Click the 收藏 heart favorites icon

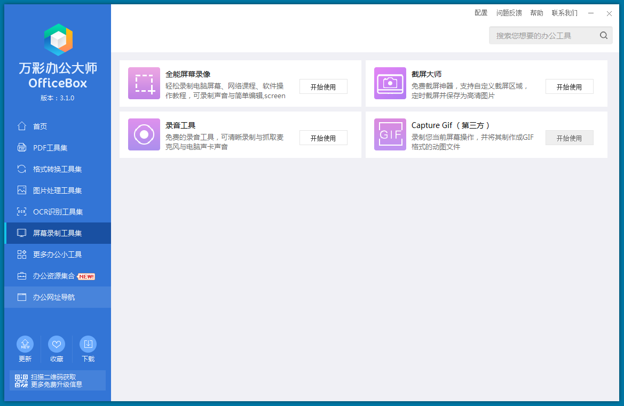coord(57,344)
